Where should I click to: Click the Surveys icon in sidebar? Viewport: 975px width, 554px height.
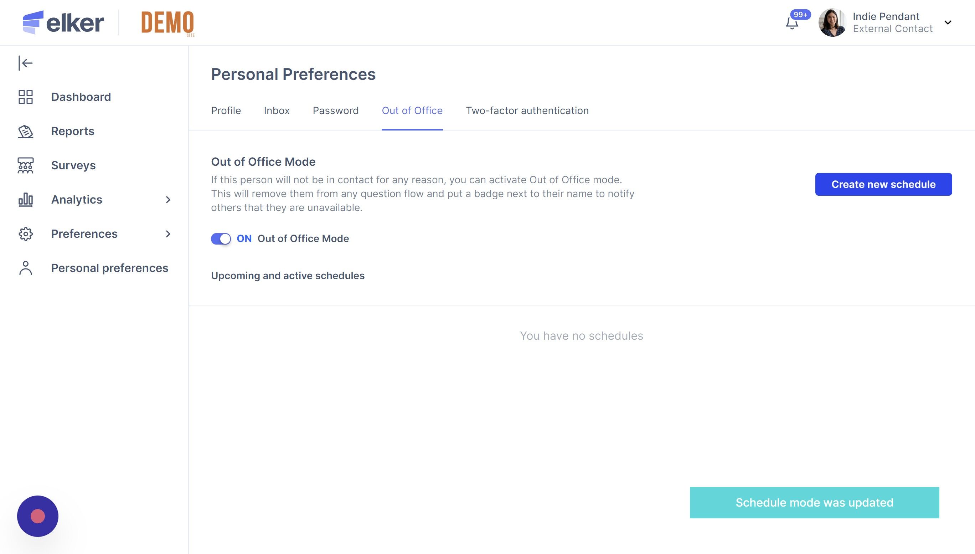[25, 165]
